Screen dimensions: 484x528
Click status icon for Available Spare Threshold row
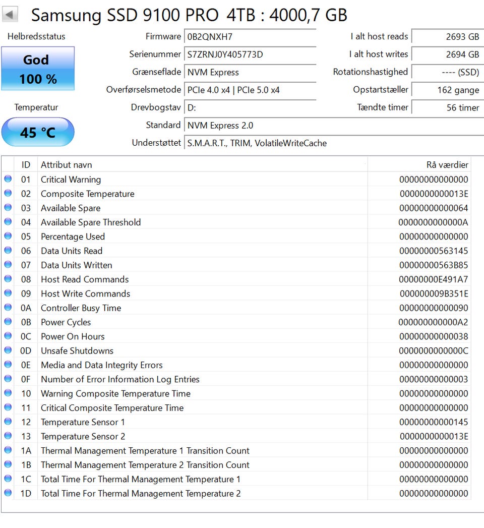coord(8,221)
